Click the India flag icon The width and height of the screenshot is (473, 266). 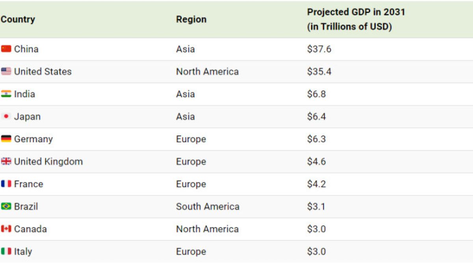click(6, 94)
